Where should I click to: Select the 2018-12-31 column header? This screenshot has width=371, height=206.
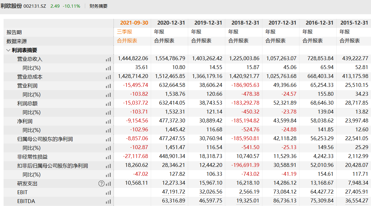[245, 23]
